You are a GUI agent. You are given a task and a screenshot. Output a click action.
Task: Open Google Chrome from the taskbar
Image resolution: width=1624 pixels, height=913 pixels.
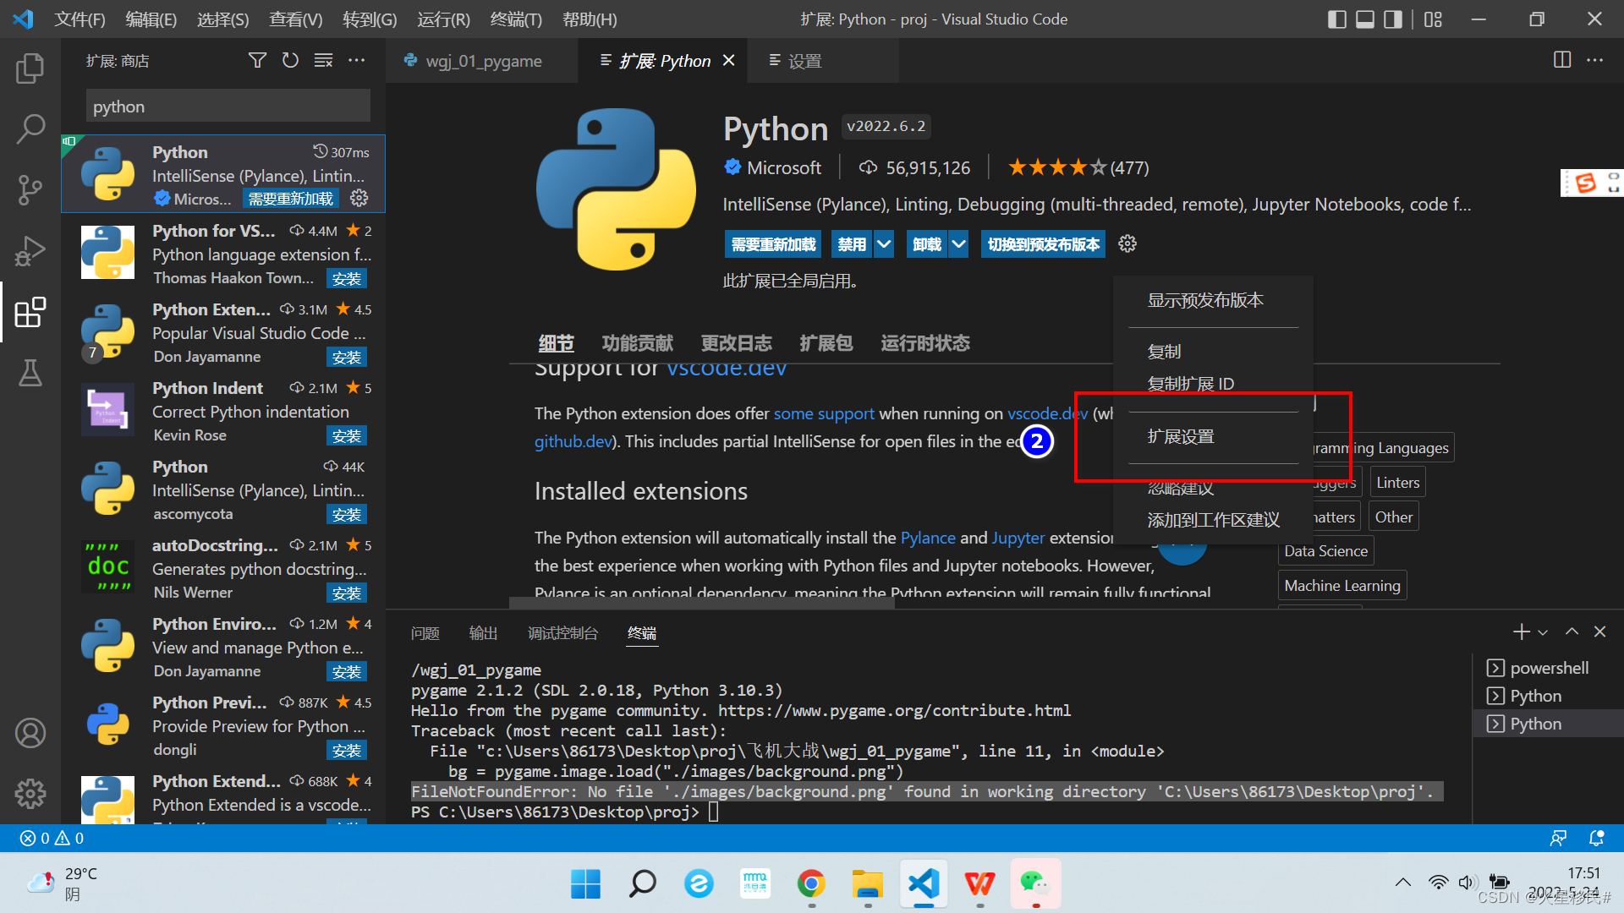(811, 884)
